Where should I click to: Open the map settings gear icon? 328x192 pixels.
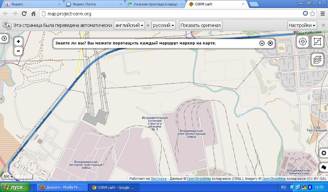[x=324, y=153]
